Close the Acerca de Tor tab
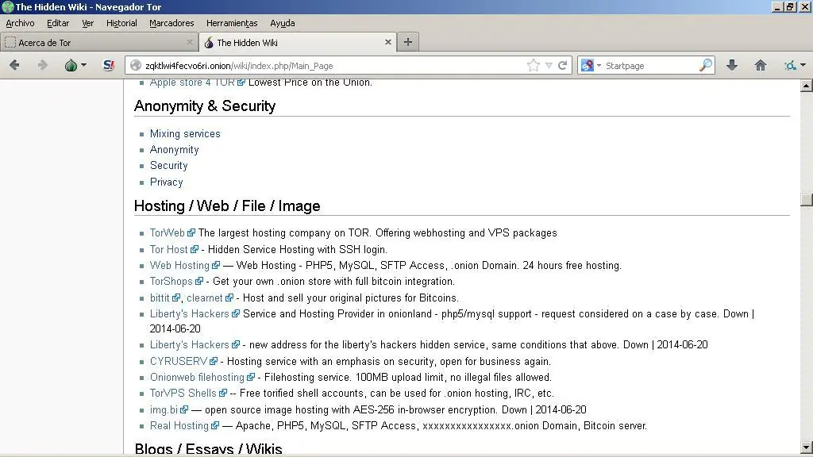Screen dimensions: 813x457 pos(189,42)
